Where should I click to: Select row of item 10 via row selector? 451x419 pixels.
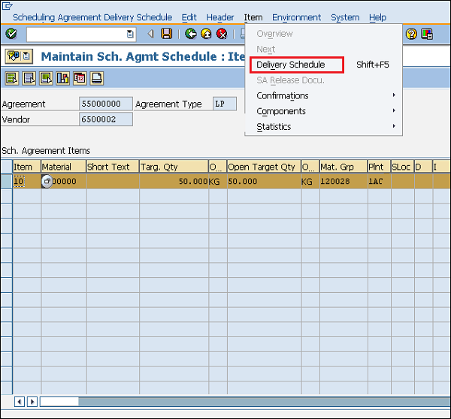point(6,181)
